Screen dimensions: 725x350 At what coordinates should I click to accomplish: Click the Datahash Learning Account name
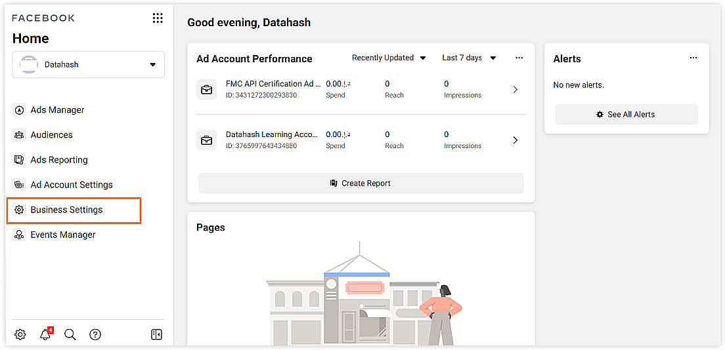[x=272, y=134]
